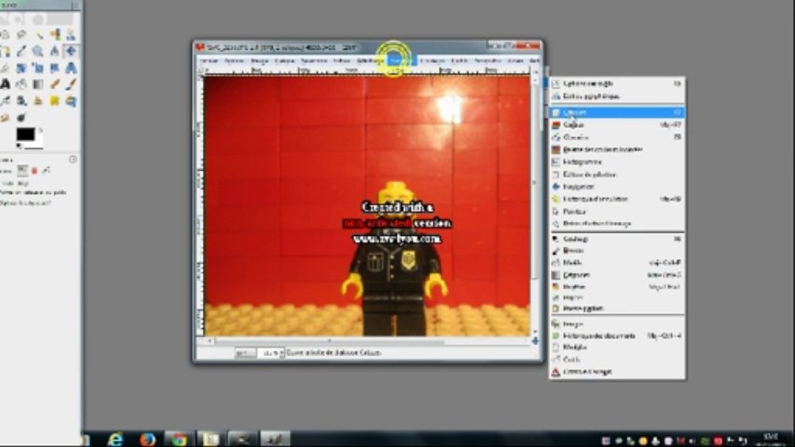Open the white background color swatch
Viewport: 795px width, 447px height.
(39, 143)
